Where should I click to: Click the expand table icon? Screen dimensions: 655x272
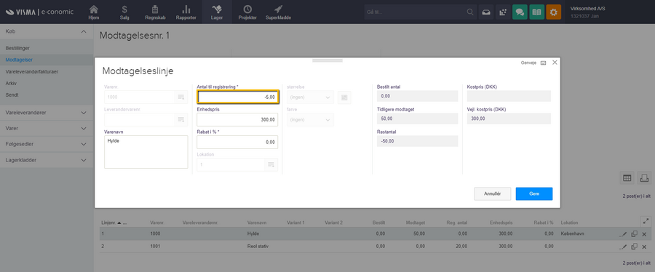(646, 221)
